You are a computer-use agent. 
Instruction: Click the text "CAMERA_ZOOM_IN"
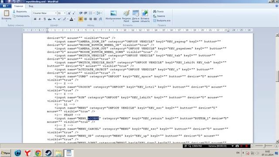coord(92,41)
